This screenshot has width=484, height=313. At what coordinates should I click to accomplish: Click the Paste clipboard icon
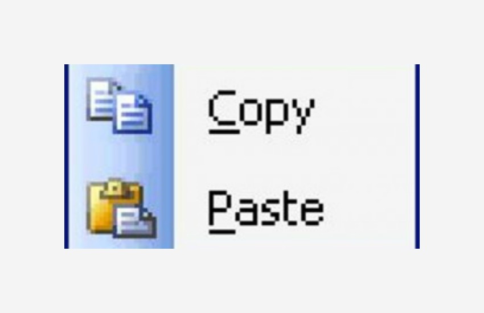point(122,208)
